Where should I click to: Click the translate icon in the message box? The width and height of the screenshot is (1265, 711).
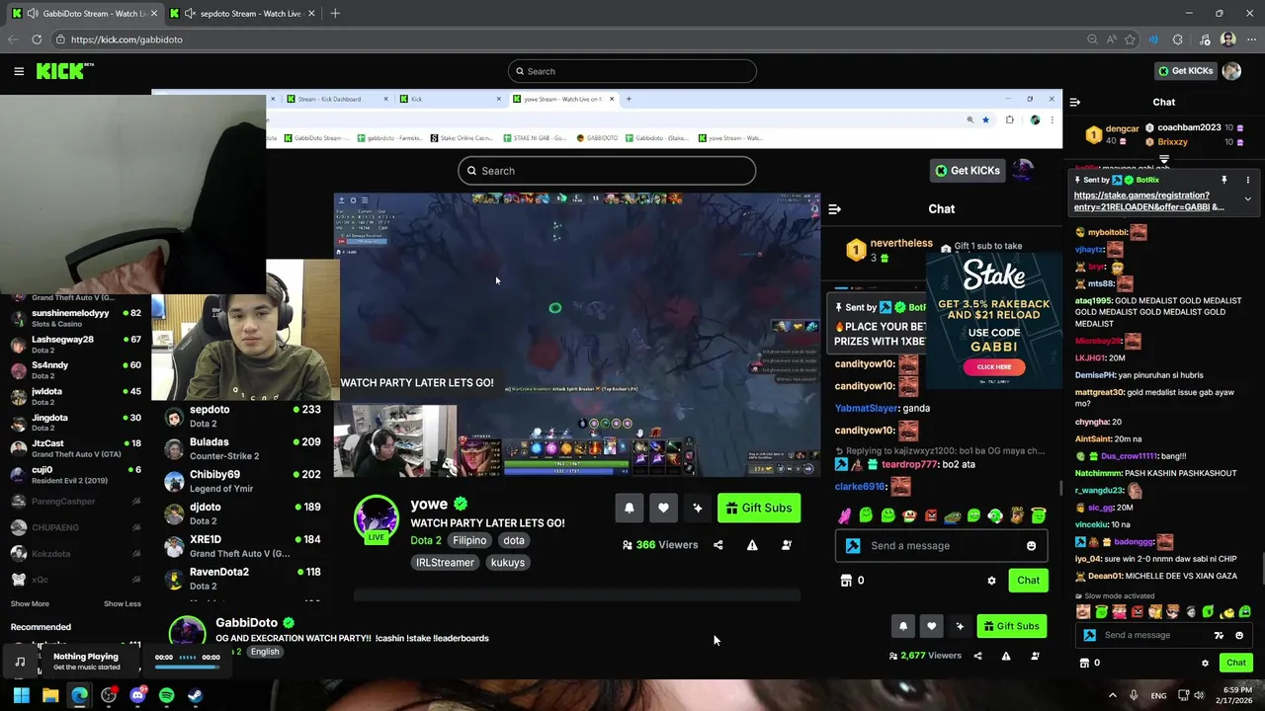1219,635
